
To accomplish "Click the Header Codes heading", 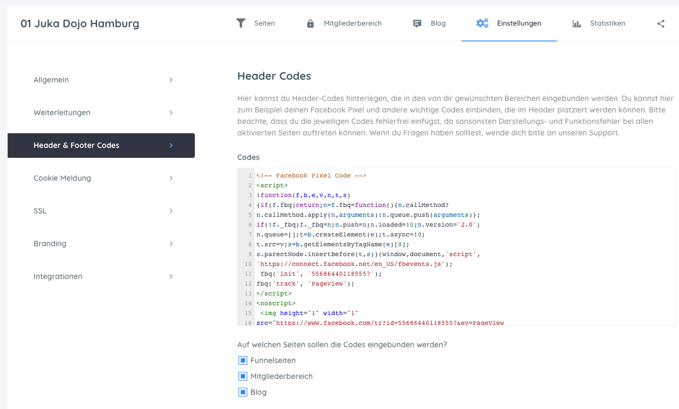I will pos(274,76).
